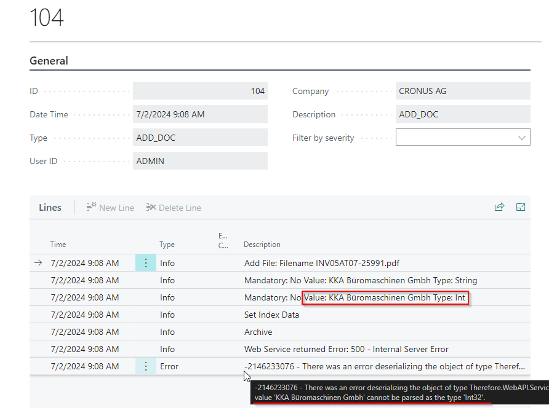
Task: Sort by the Time column header
Action: click(58, 245)
